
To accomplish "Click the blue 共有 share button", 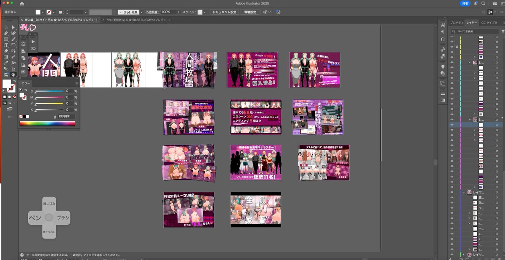I will [465, 3].
